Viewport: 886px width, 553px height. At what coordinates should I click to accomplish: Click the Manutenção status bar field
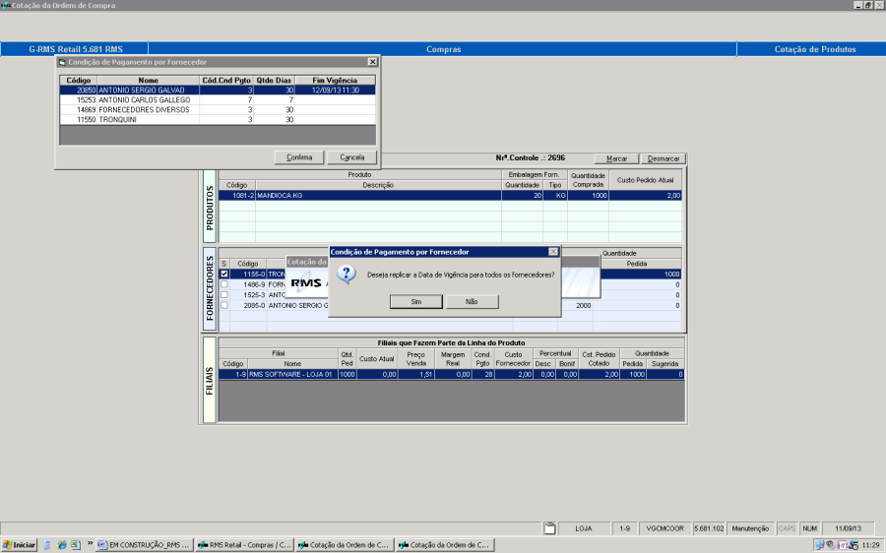click(750, 528)
